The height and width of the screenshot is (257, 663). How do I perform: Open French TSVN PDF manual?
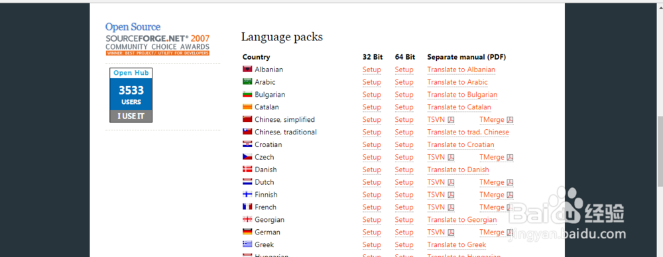coord(441,207)
